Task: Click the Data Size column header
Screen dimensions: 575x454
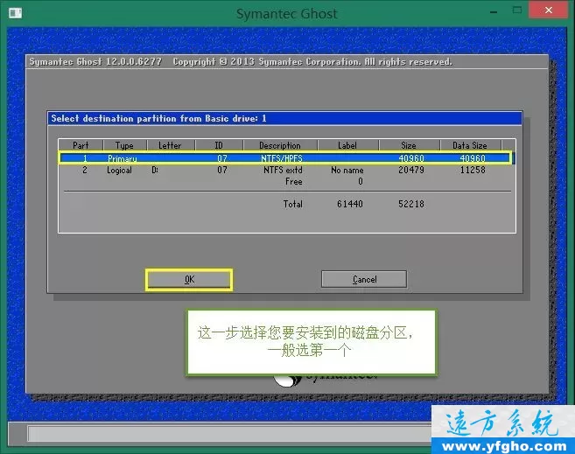Action: point(470,145)
